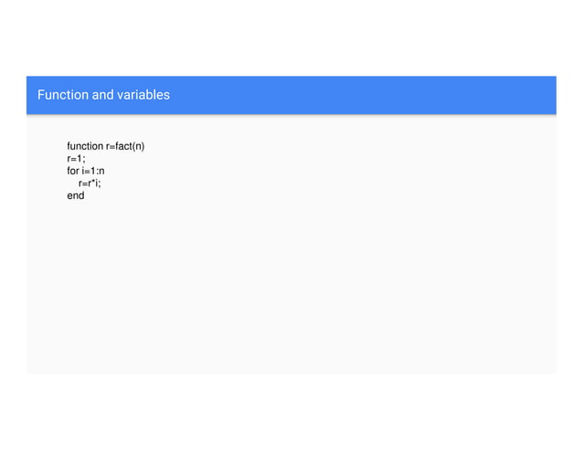This screenshot has width=583, height=450.
Task: Click the 'r=1;' code line
Action: click(x=76, y=159)
